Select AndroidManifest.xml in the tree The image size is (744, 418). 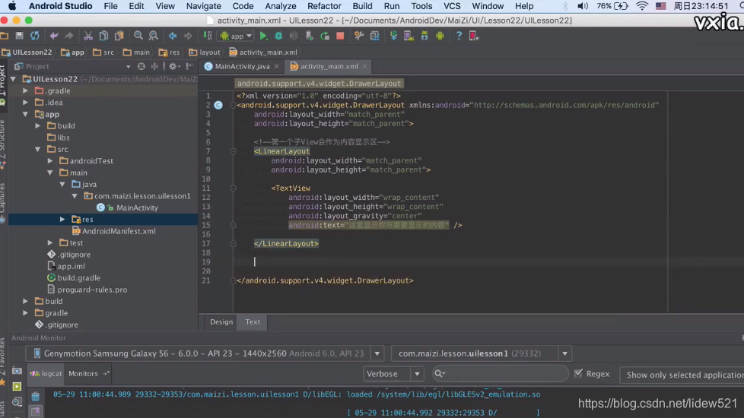(x=119, y=231)
